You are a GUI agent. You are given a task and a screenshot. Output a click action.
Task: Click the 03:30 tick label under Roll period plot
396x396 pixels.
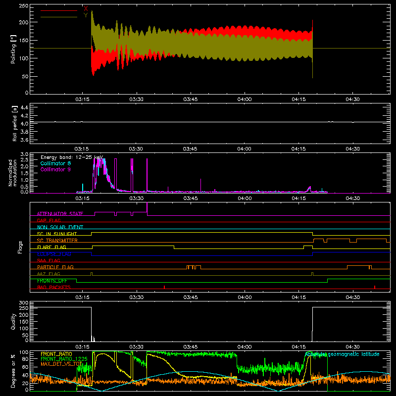(x=136, y=149)
